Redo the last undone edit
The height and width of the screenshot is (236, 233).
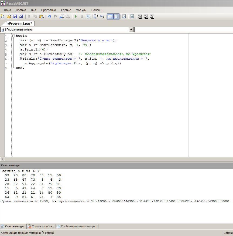click(56, 16)
